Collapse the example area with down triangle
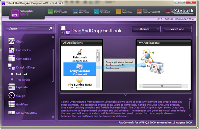 [x=125, y=95]
